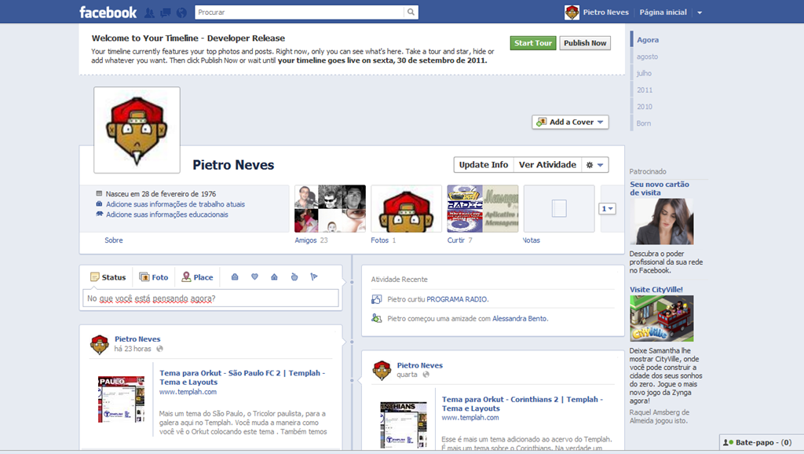This screenshot has height=454, width=804.
Task: Jump to Agora in timeline navigator
Action: click(x=648, y=40)
